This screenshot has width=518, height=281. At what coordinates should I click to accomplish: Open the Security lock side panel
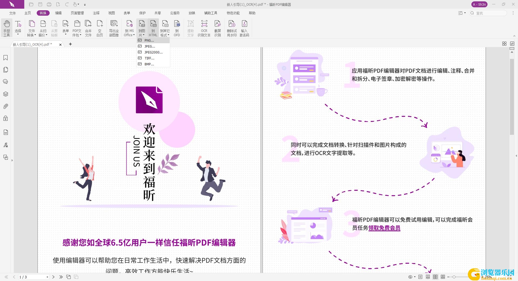[5, 118]
